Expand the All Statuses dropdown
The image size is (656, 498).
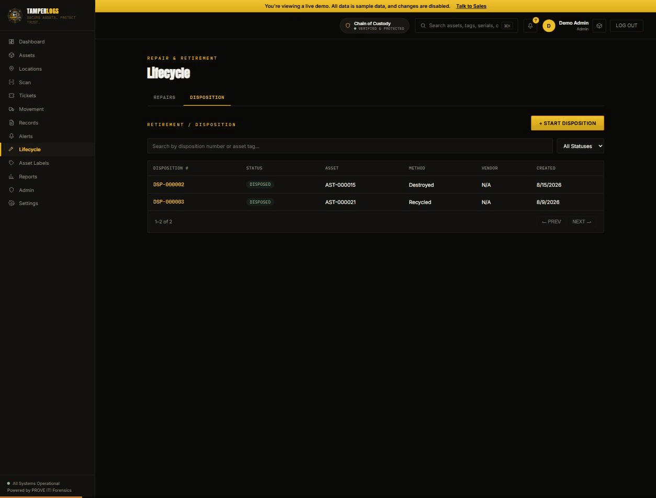(581, 146)
